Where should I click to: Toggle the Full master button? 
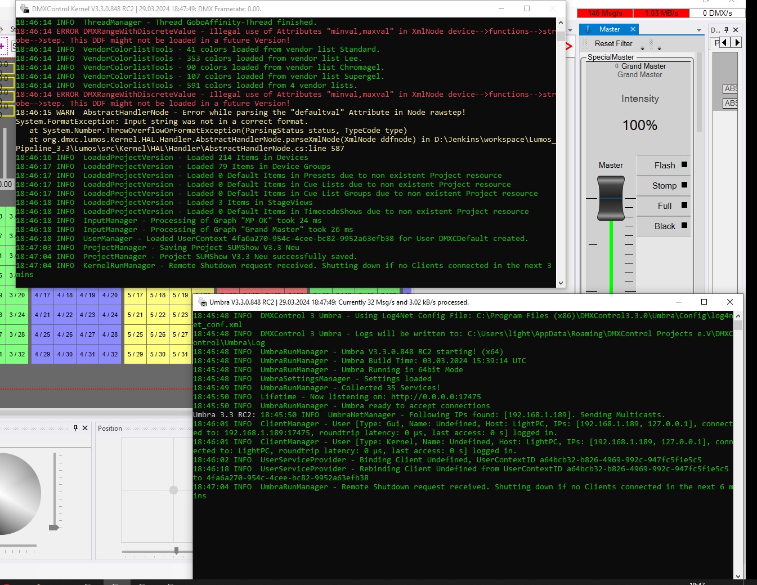click(664, 206)
